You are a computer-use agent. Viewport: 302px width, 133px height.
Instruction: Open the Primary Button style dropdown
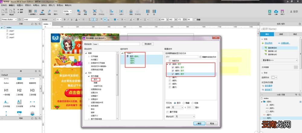click(x=9, y=19)
